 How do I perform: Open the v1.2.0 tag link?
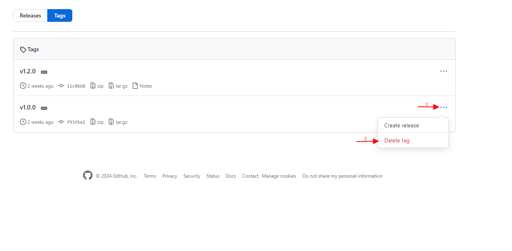[28, 71]
